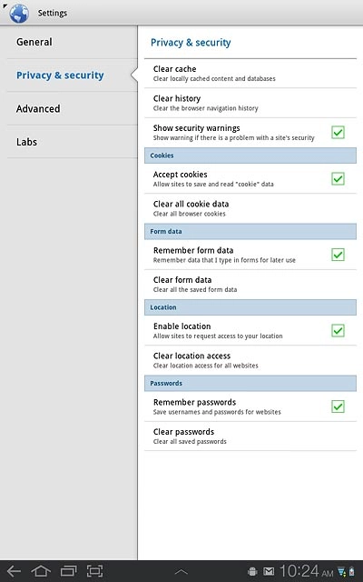Uncheck Remember passwords checkbox

coord(338,406)
